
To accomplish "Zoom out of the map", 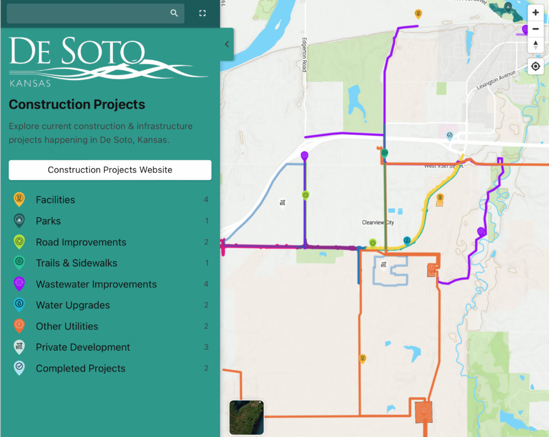I will tap(535, 29).
